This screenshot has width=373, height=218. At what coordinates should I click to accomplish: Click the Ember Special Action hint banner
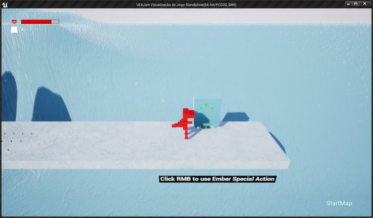(217, 179)
